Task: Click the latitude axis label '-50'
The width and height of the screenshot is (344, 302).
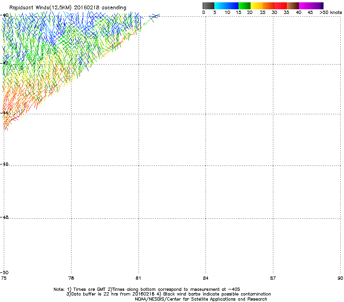Action: click(4, 272)
